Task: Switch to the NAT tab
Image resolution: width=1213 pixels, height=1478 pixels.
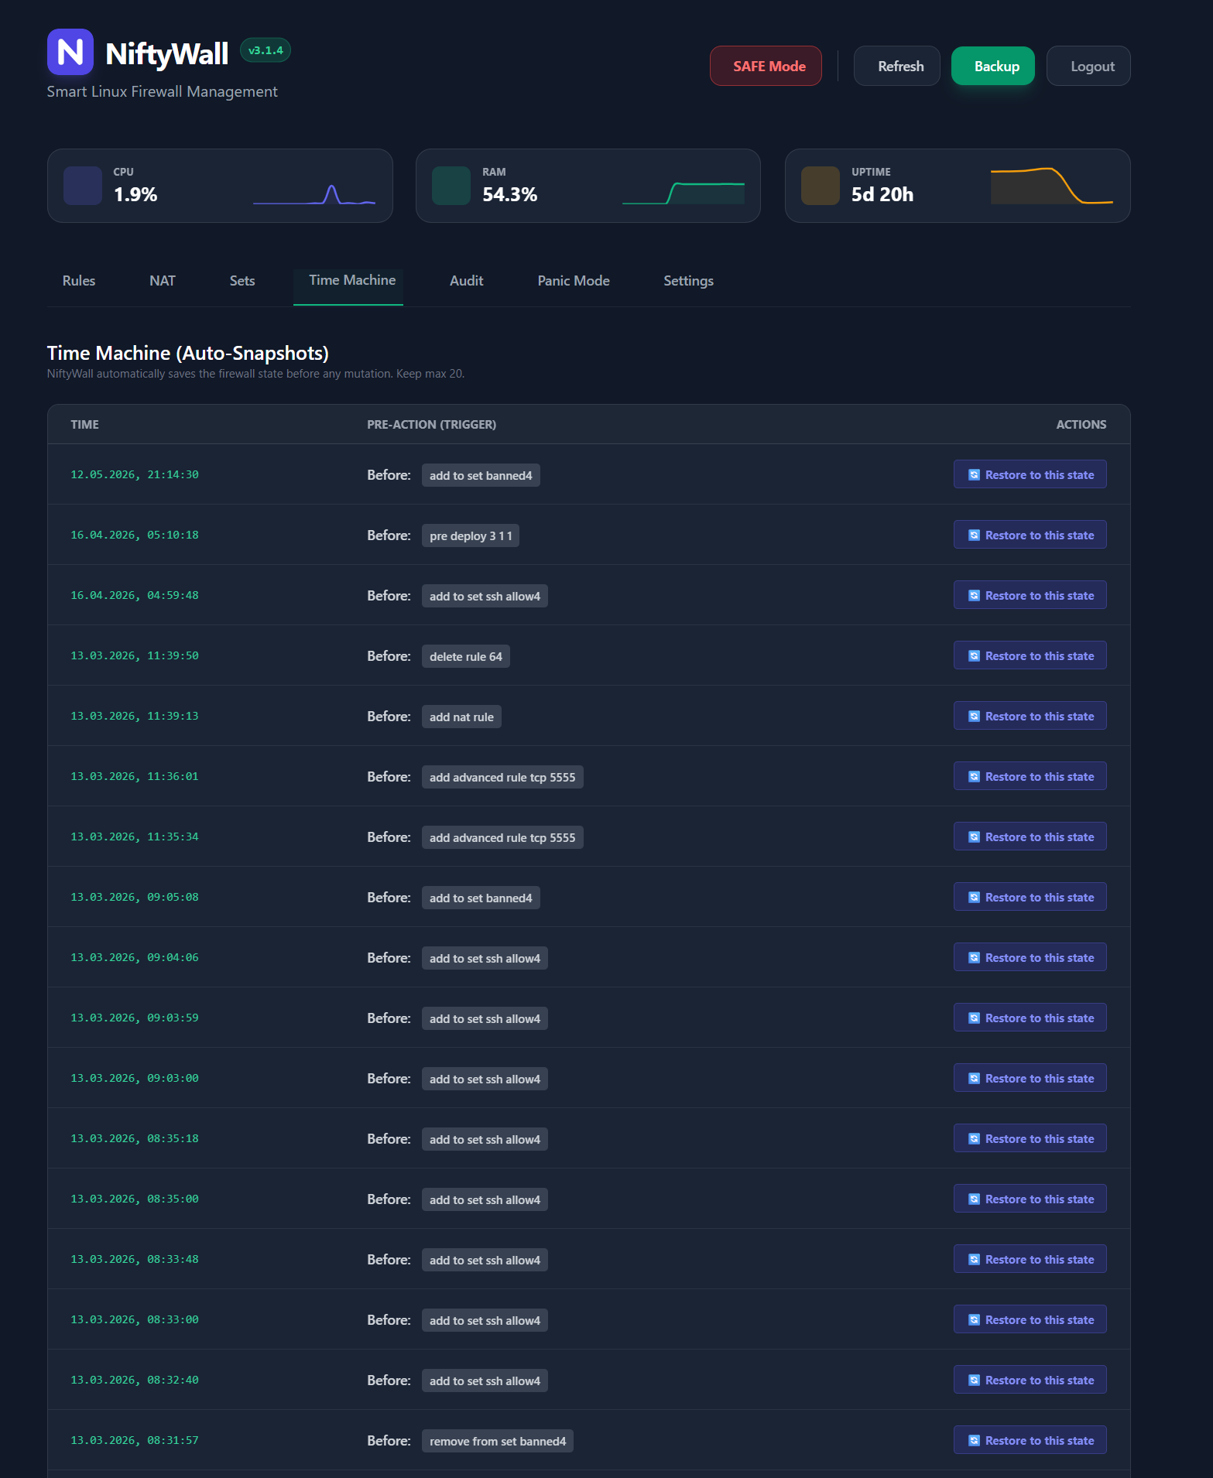Action: (x=163, y=281)
